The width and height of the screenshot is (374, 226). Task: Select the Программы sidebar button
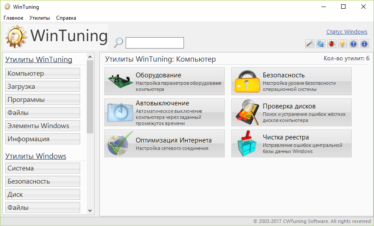pyautogui.click(x=42, y=100)
